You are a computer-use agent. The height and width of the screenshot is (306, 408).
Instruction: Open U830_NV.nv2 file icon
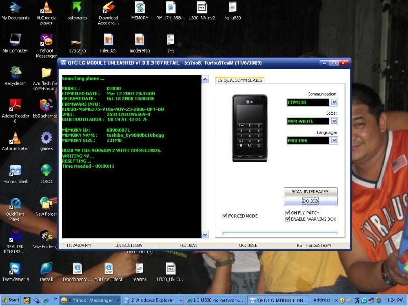pyautogui.click(x=201, y=11)
